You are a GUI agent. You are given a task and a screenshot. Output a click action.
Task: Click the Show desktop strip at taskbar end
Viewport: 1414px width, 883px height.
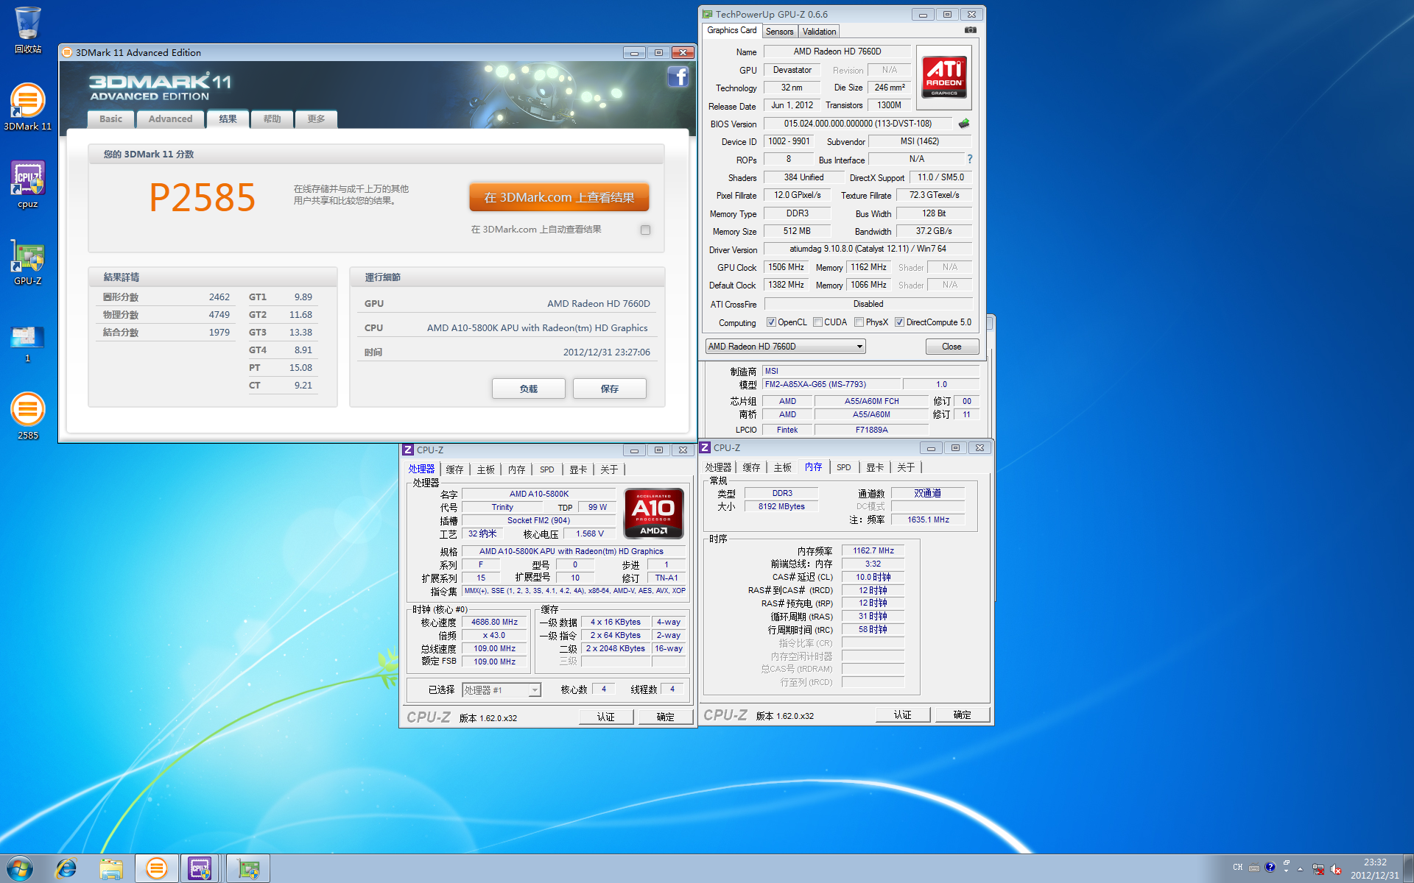point(1408,869)
